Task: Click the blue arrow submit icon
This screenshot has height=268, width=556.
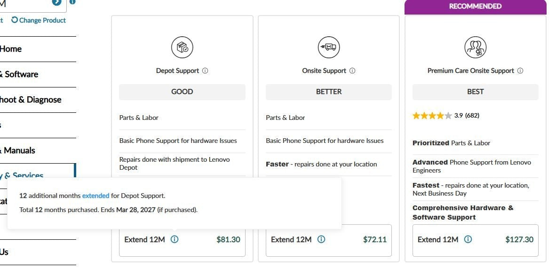Action: [x=56, y=2]
